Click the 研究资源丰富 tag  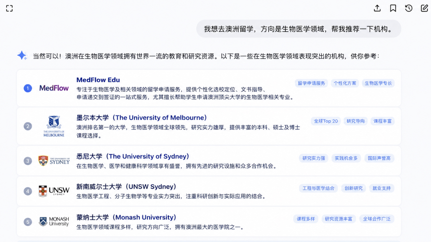339,219
